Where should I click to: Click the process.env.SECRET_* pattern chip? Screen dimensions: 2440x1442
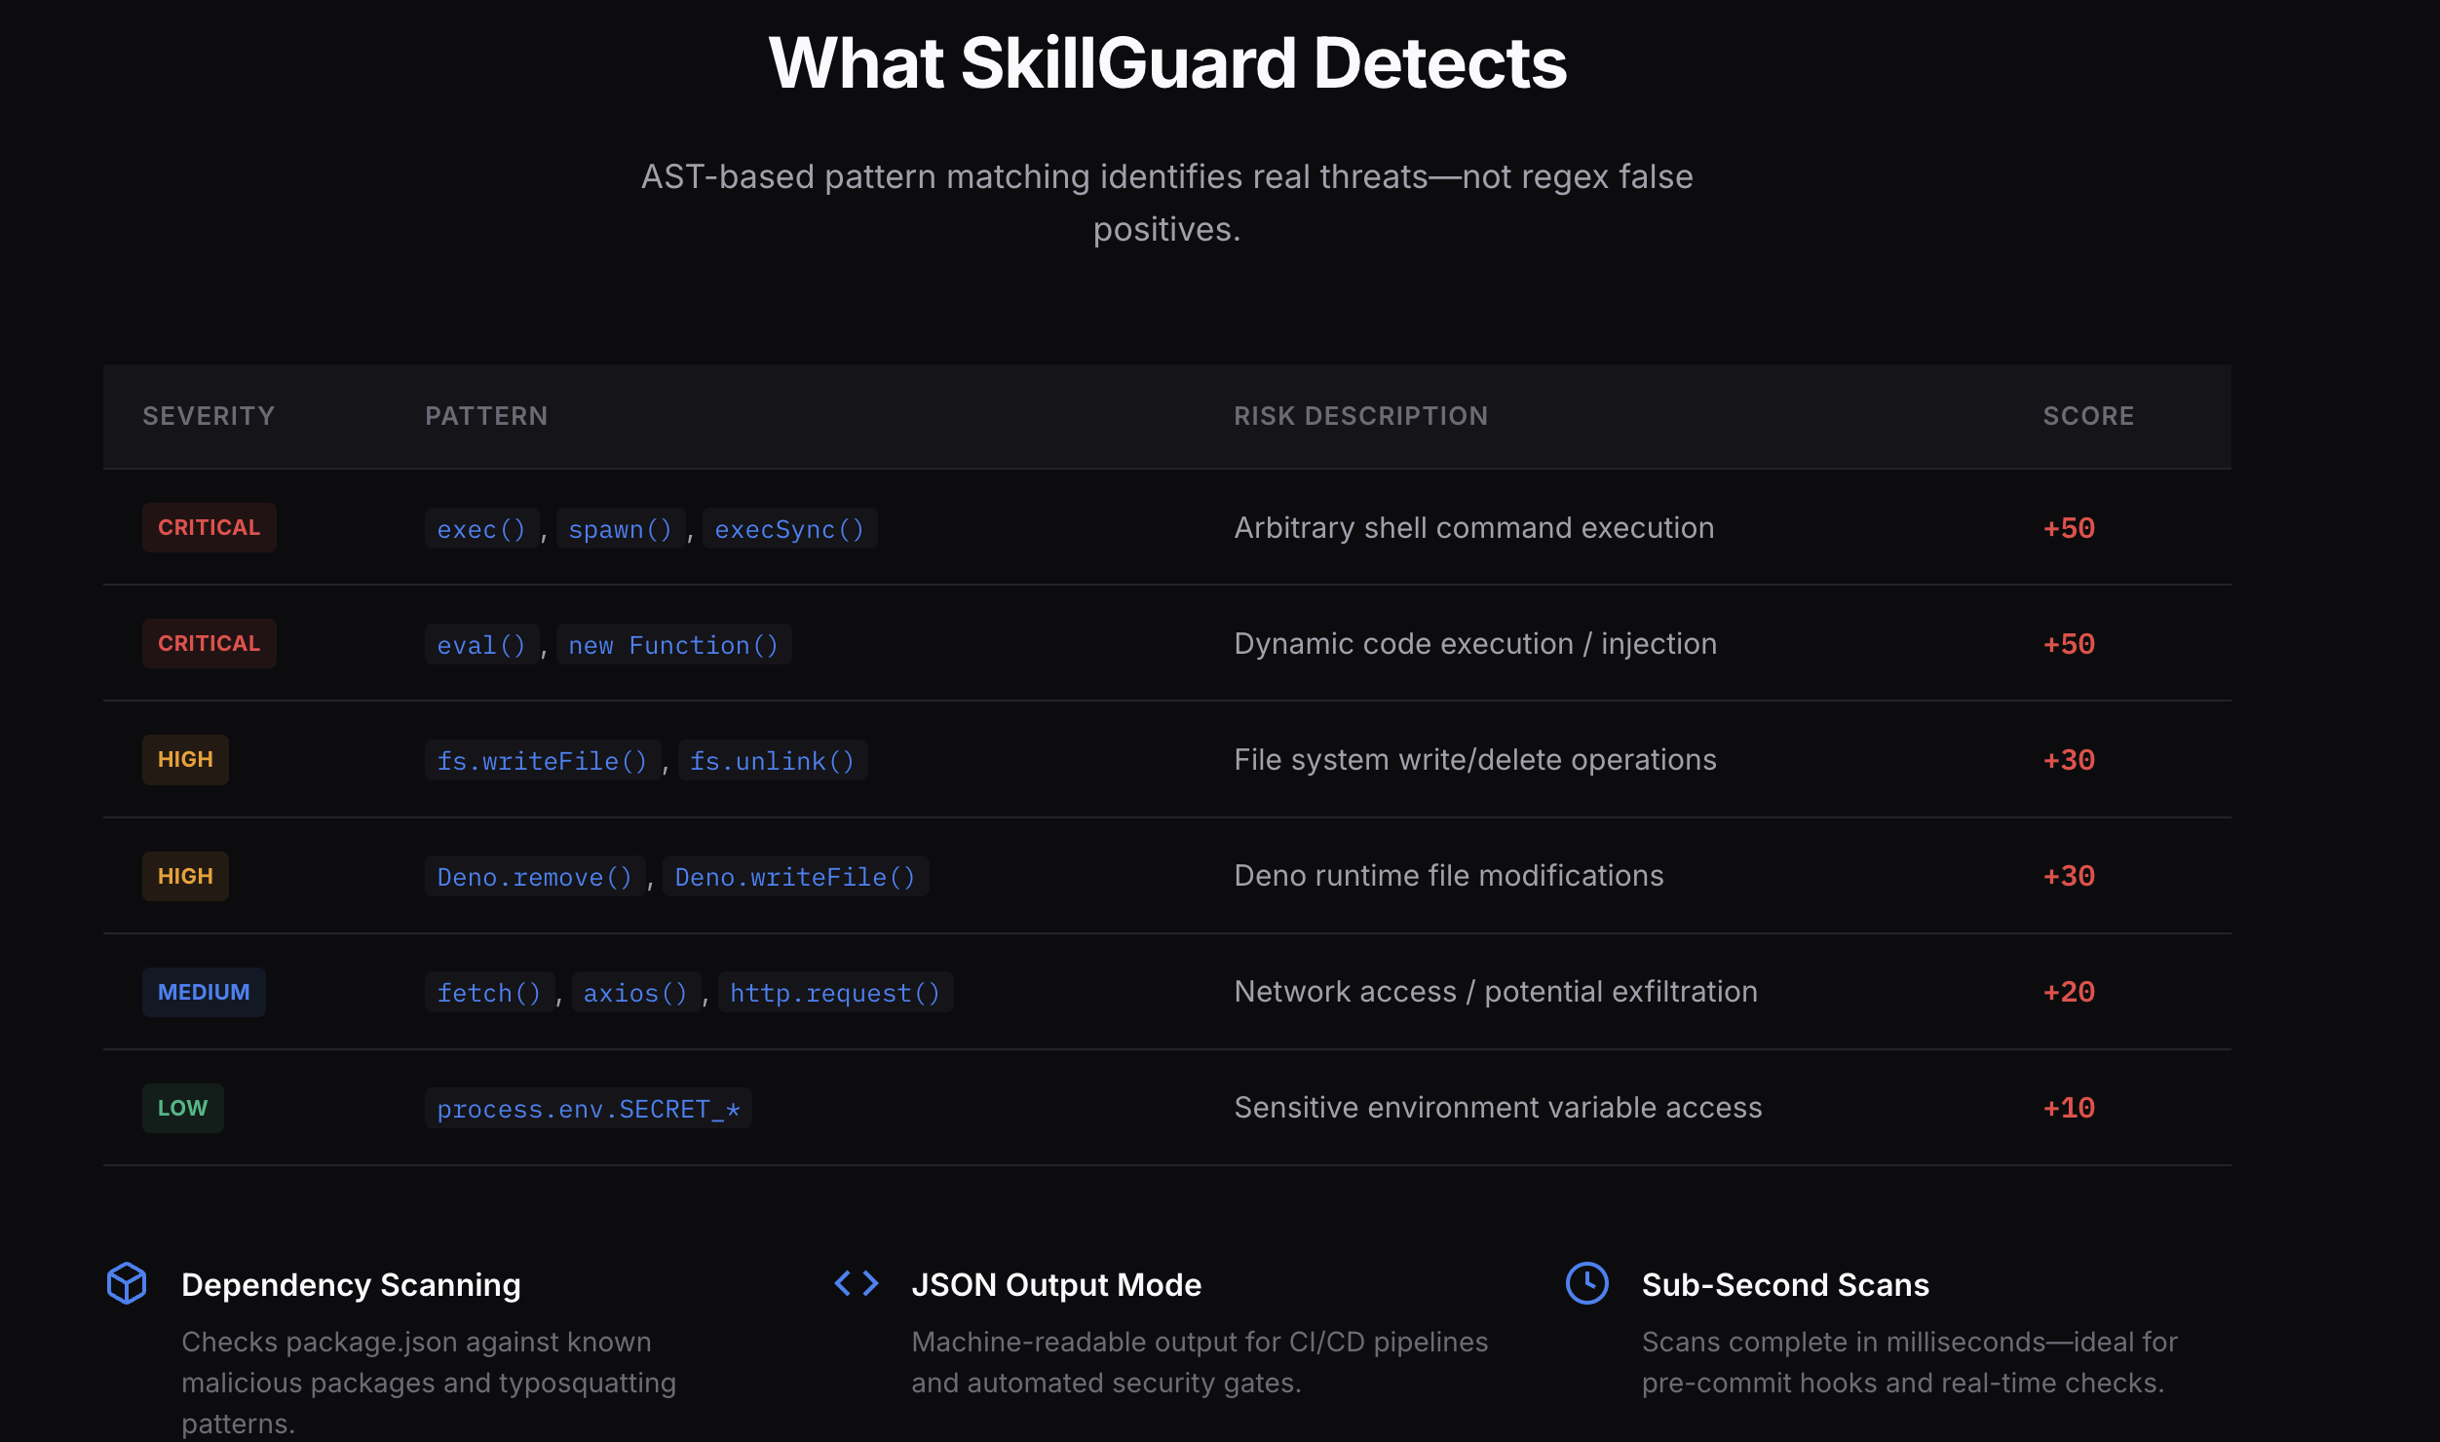(x=589, y=1108)
